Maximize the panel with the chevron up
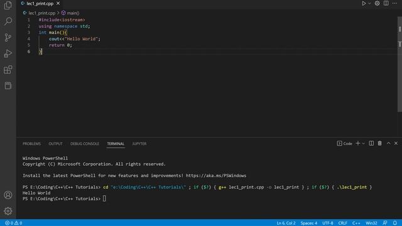The image size is (402, 226). tap(388, 143)
